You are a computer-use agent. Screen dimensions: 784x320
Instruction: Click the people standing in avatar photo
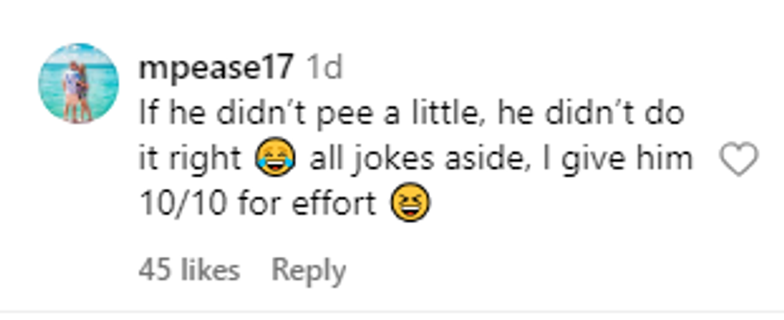tap(78, 90)
